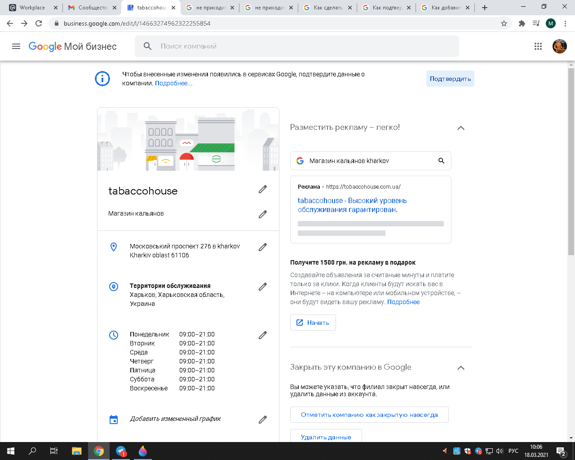Screen dimensions: 575x460
Task: Click the Google Мой бизнес logo
Action: click(73, 46)
